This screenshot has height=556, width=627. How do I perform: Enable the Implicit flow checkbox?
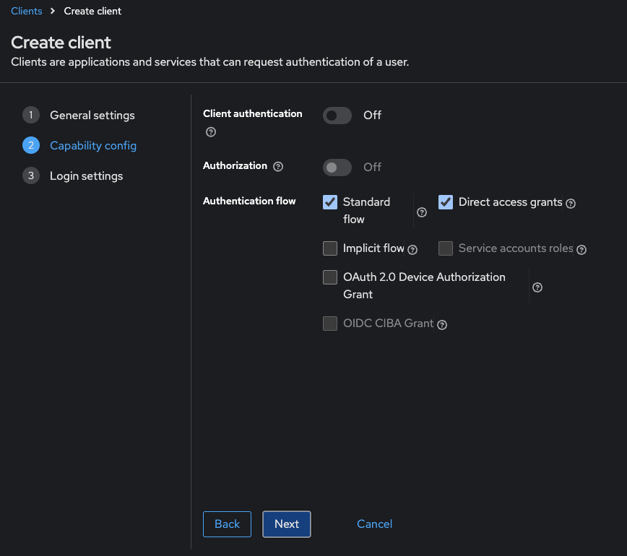[330, 248]
